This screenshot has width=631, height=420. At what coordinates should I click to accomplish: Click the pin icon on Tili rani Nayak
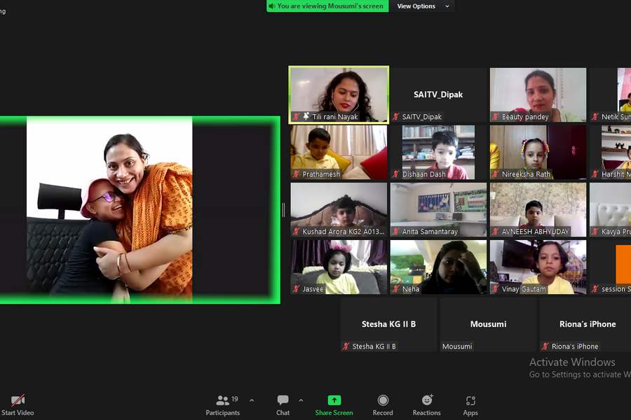306,117
